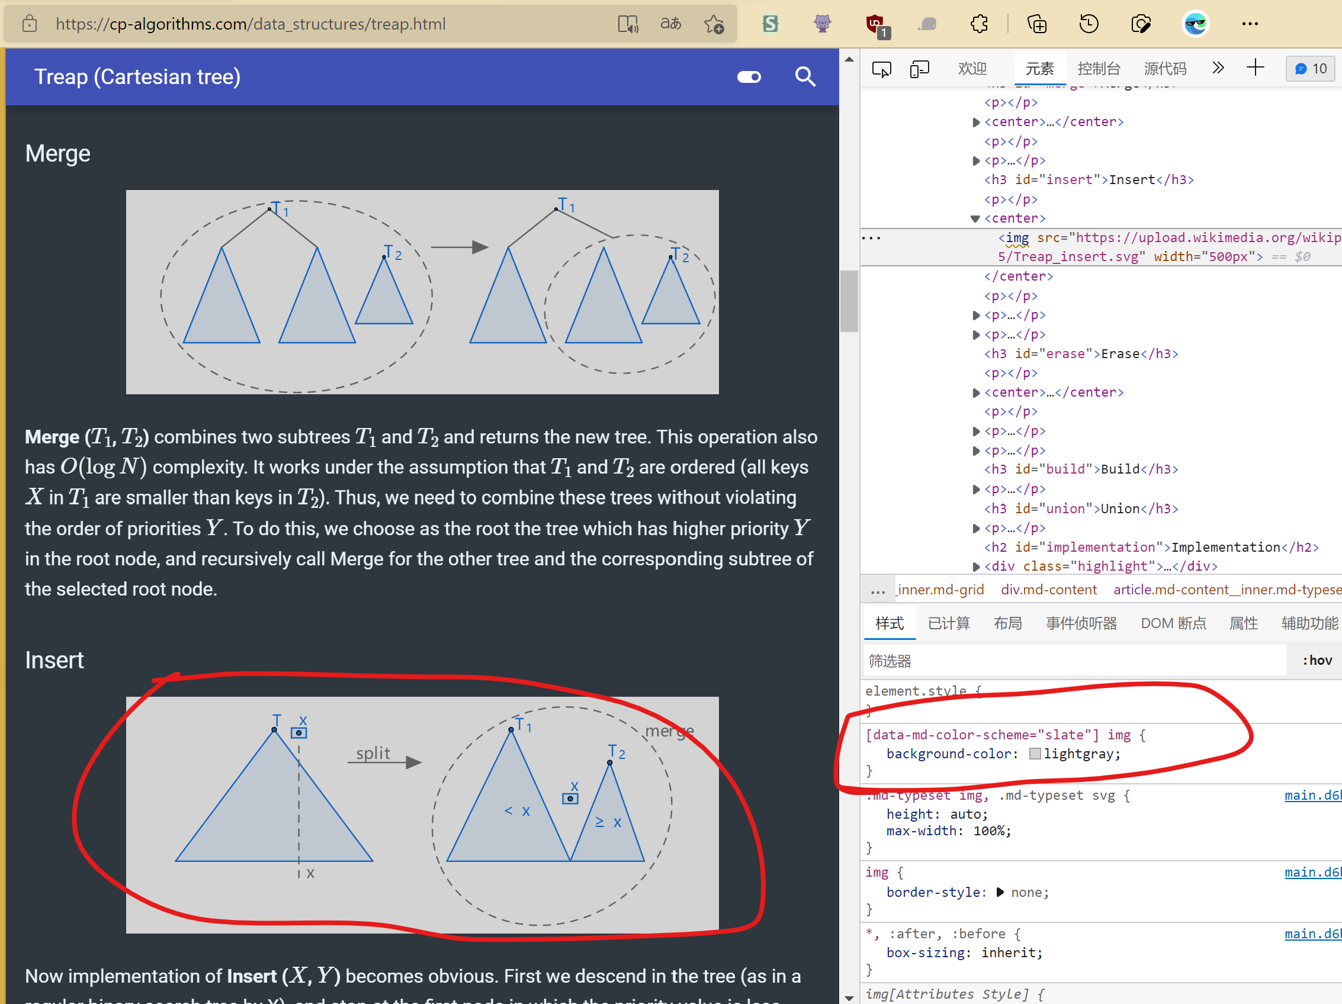1342x1004 pixels.
Task: Expand the collapsed center element above Insert heading
Action: tap(975, 123)
